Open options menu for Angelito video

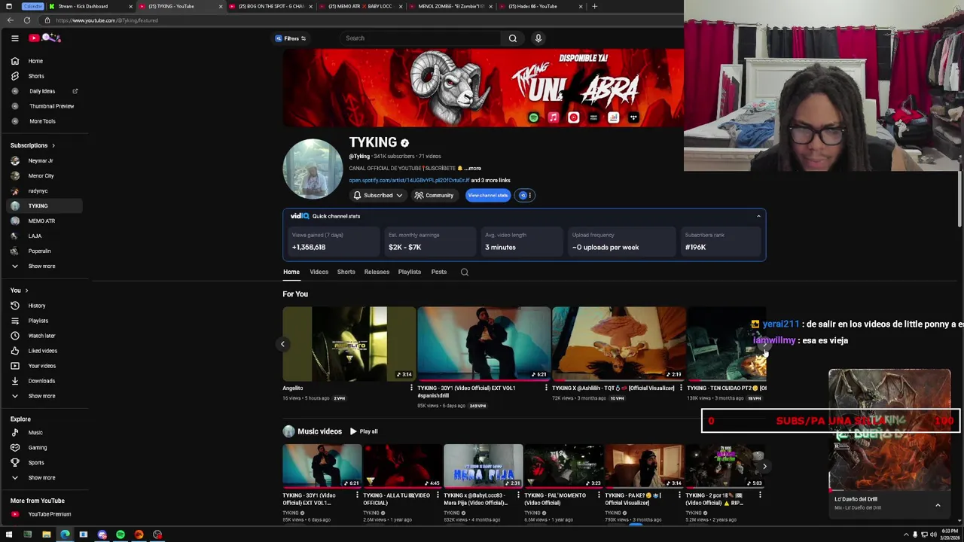point(411,388)
